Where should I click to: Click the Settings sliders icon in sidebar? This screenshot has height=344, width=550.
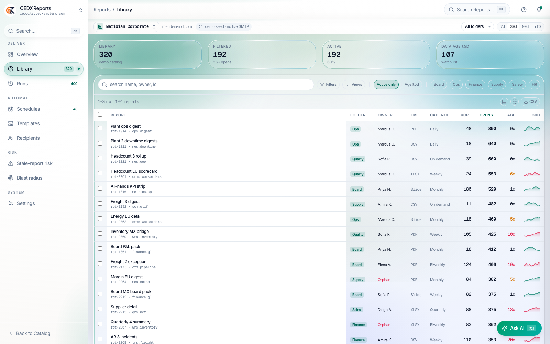coord(11,203)
